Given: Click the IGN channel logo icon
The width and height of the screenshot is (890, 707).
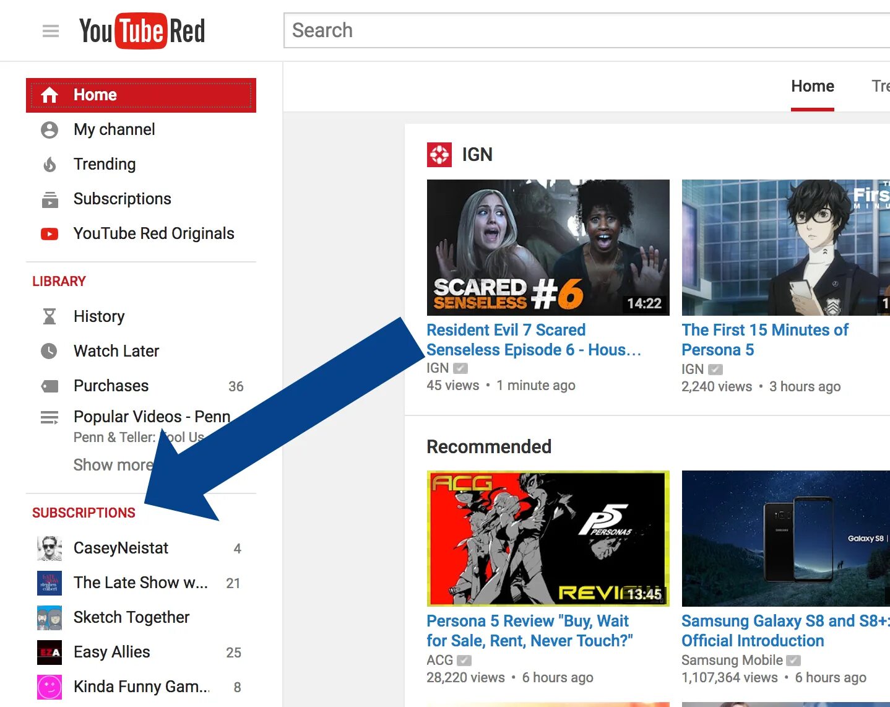Looking at the screenshot, I should [x=439, y=155].
